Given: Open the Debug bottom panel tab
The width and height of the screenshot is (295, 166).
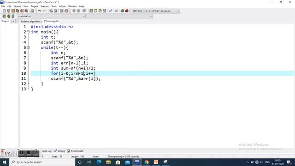Looking at the screenshot, I should pos(59,151).
